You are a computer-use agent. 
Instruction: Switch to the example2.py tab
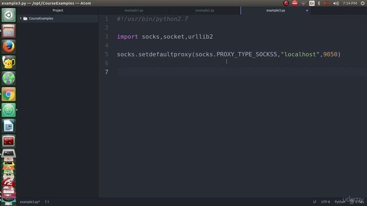[205, 10]
